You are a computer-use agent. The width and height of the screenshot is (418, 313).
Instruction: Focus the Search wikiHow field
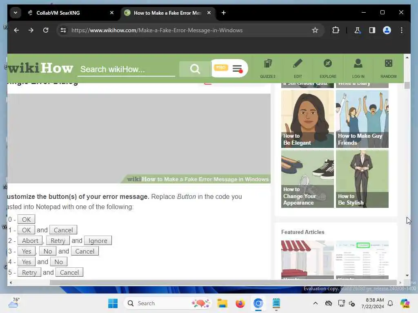[127, 69]
